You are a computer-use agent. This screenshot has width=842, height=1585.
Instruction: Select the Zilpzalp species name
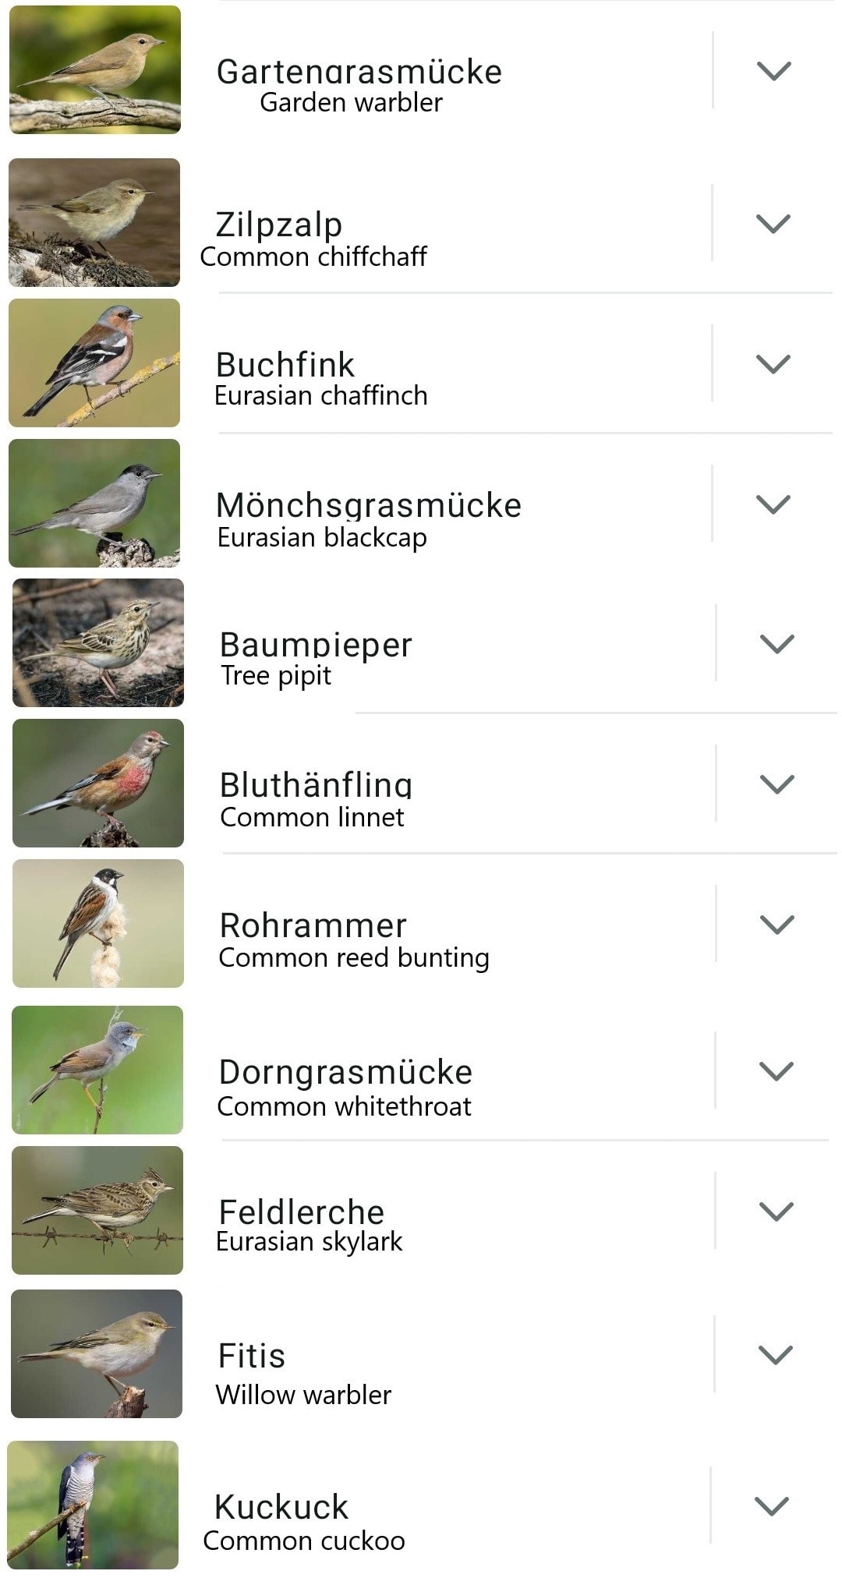pos(279,225)
